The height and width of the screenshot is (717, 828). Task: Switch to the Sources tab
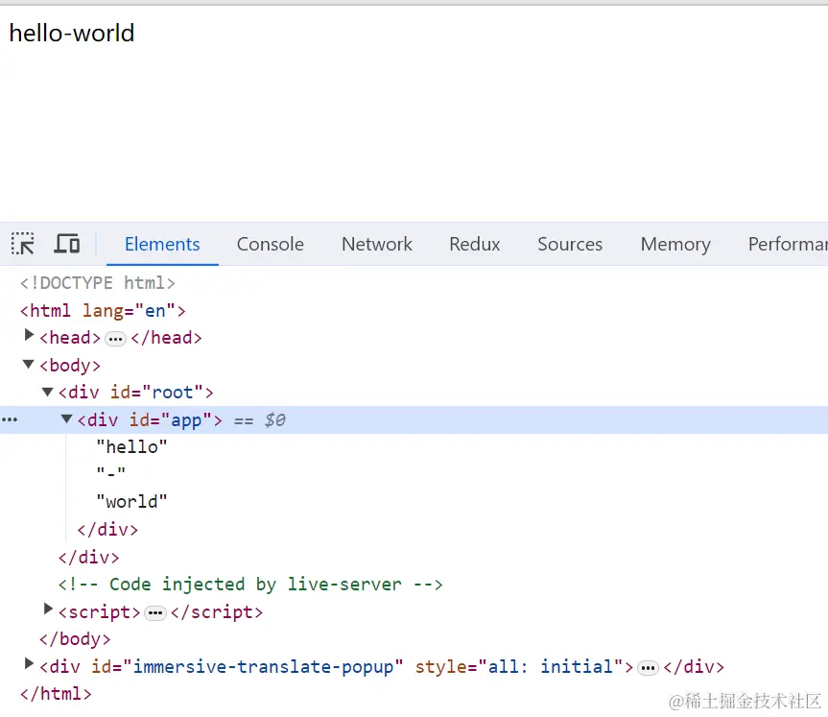click(570, 244)
